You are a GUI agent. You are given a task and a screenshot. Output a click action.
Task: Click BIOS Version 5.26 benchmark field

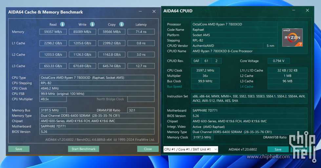click(x=97, y=132)
